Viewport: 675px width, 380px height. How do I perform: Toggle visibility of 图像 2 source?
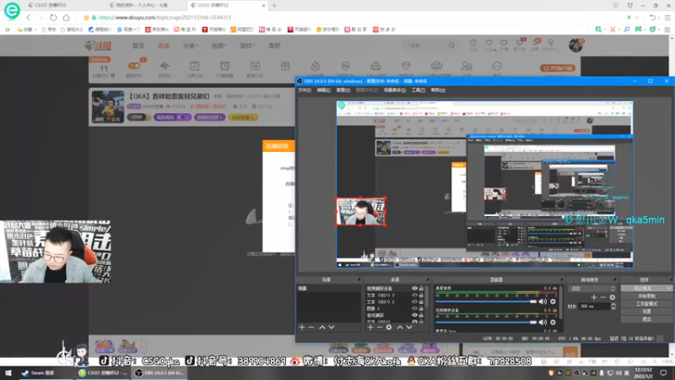414,308
